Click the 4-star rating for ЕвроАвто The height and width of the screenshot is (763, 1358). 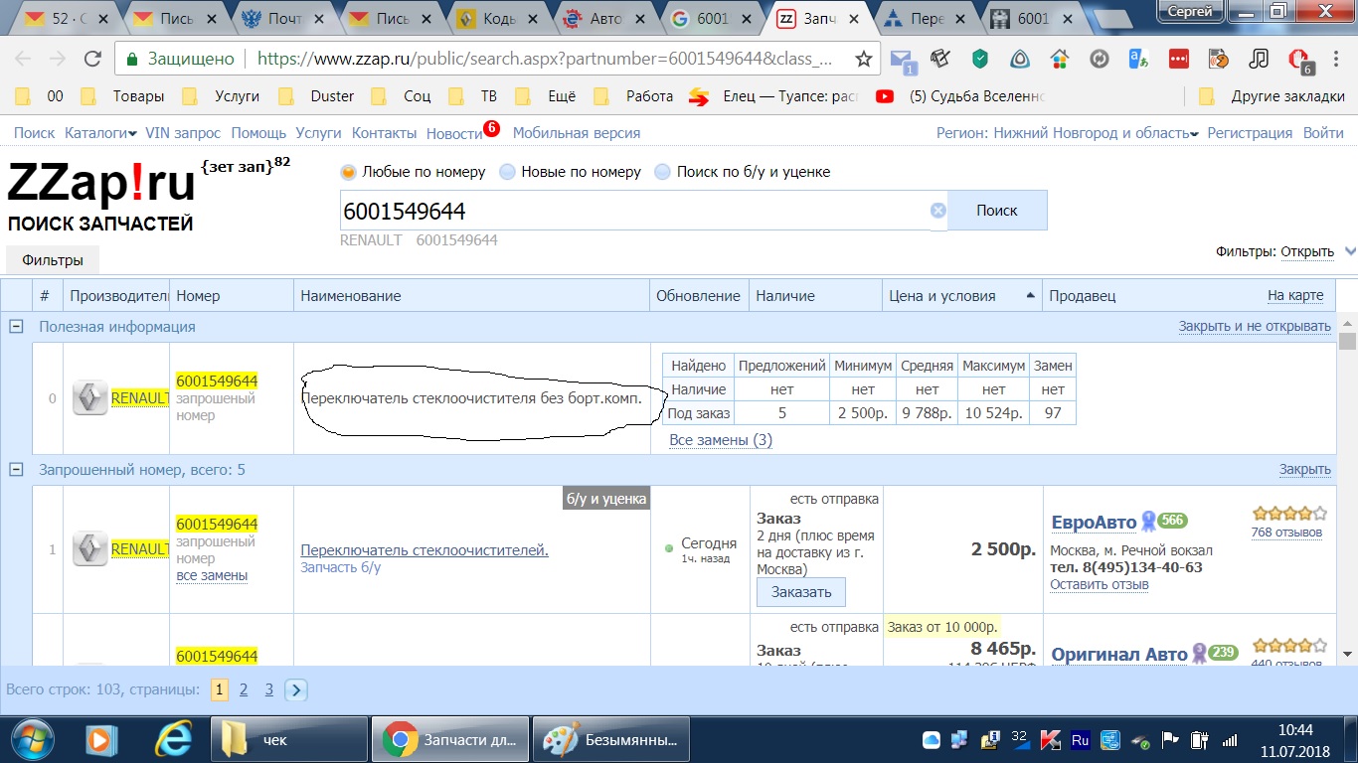tap(1289, 514)
